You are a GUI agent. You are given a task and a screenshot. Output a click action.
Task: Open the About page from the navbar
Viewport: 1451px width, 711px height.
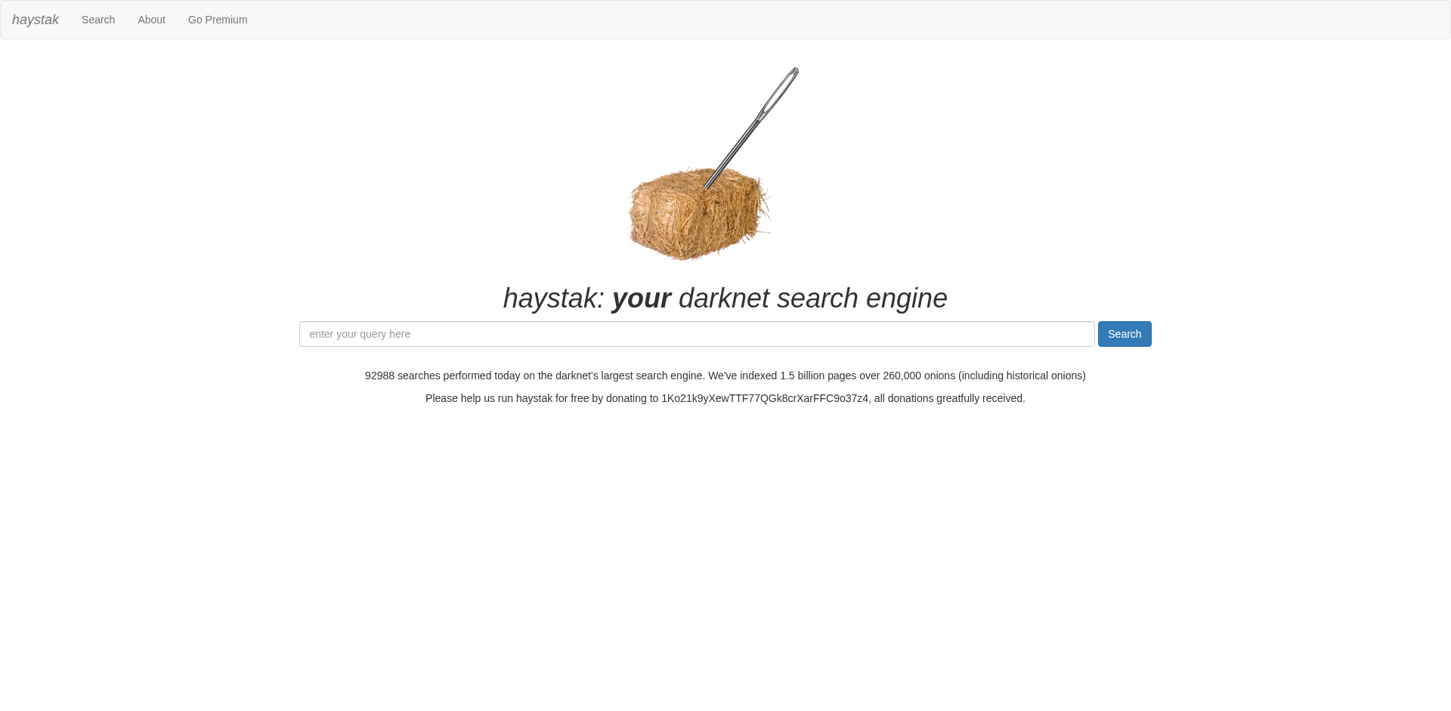click(151, 20)
